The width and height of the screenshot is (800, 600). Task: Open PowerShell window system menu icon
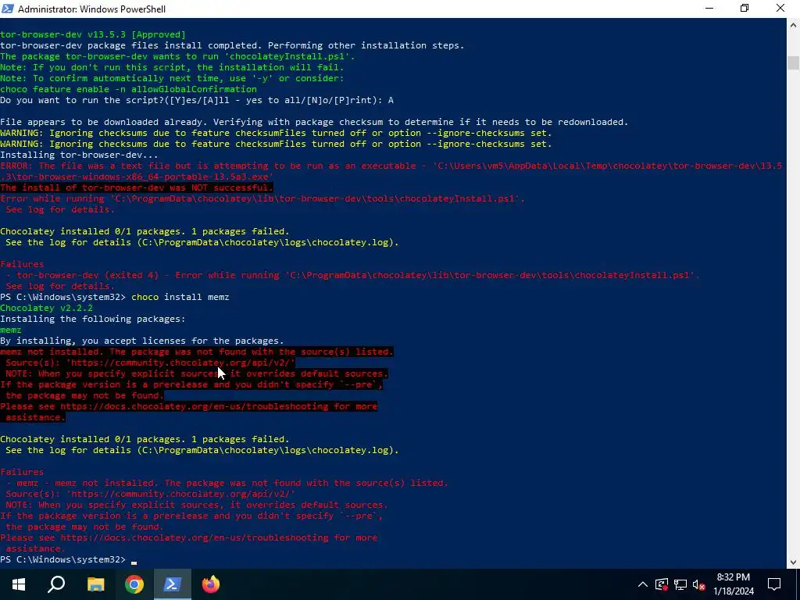(8, 9)
